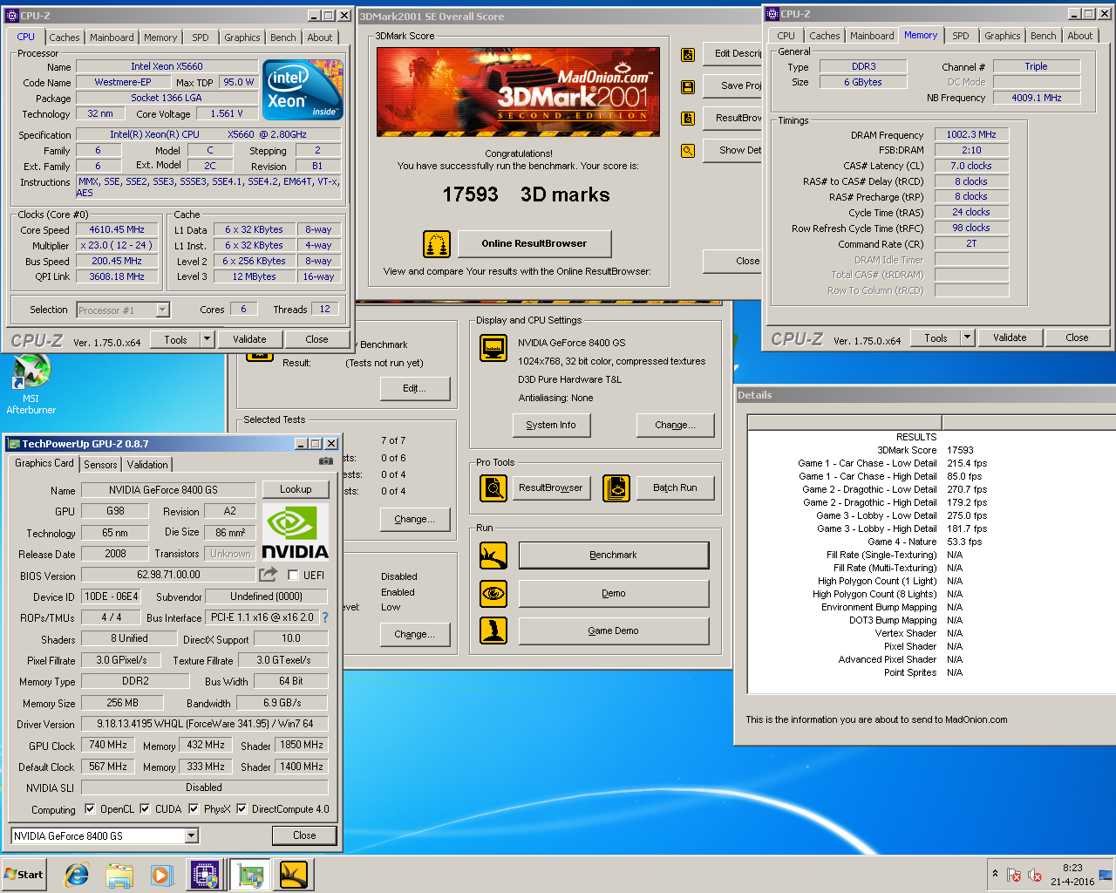This screenshot has width=1116, height=893.
Task: Toggle the OpenCL checkbox
Action: coord(90,809)
